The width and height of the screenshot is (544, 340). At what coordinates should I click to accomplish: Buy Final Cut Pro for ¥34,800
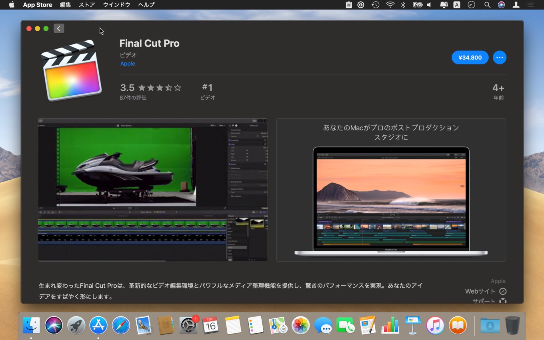pyautogui.click(x=470, y=58)
